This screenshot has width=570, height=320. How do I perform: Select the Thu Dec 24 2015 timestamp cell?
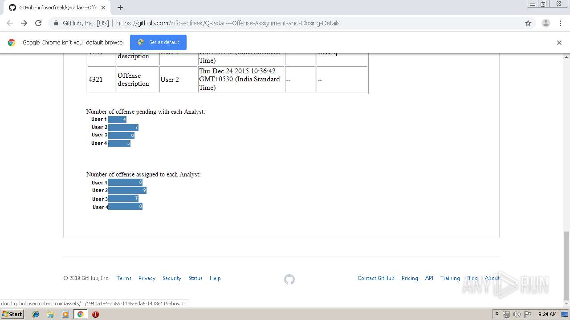241,80
